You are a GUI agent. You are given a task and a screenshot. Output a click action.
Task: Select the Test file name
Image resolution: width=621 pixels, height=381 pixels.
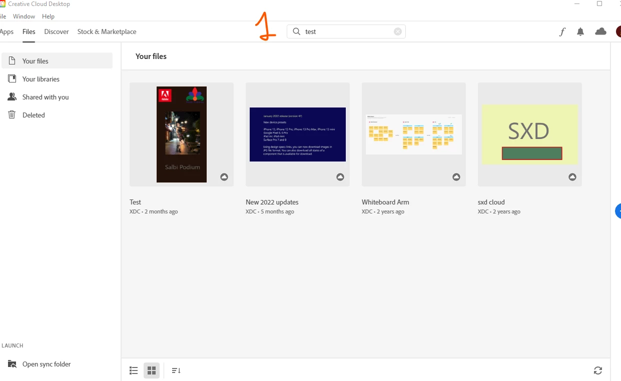[x=135, y=202]
